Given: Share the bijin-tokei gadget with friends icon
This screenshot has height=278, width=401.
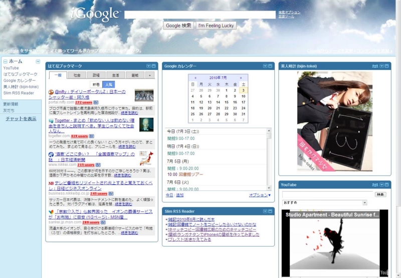Looking at the screenshot, I should click(x=375, y=66).
